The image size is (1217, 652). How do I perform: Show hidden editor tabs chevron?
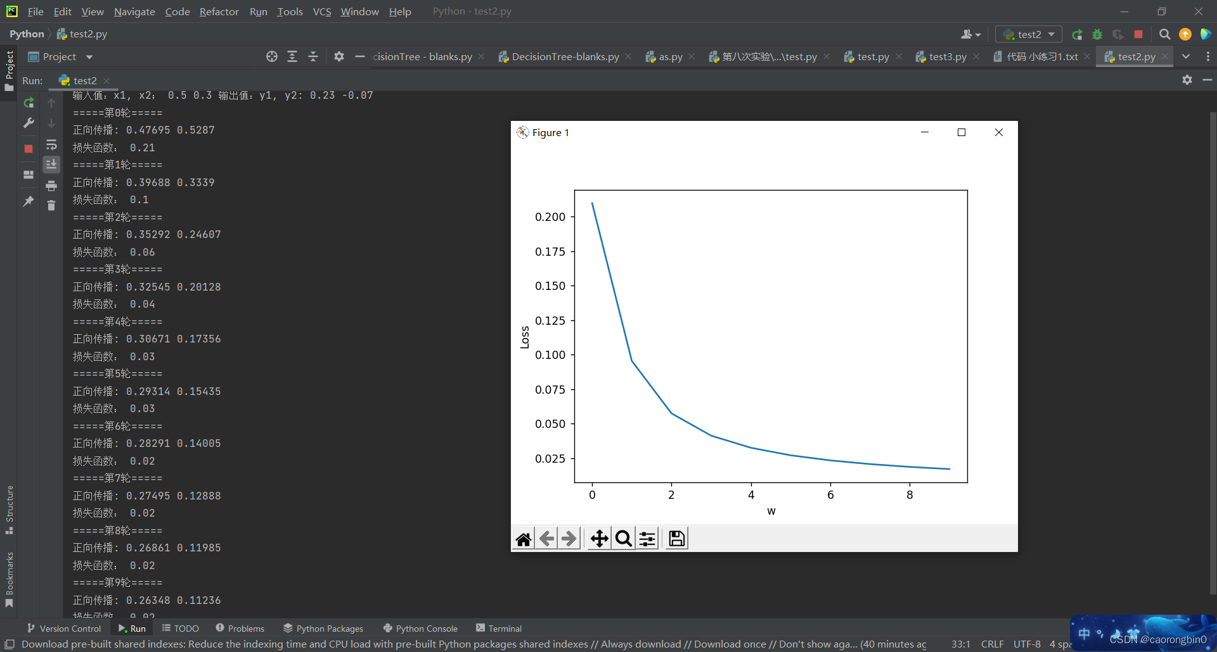(x=1186, y=56)
